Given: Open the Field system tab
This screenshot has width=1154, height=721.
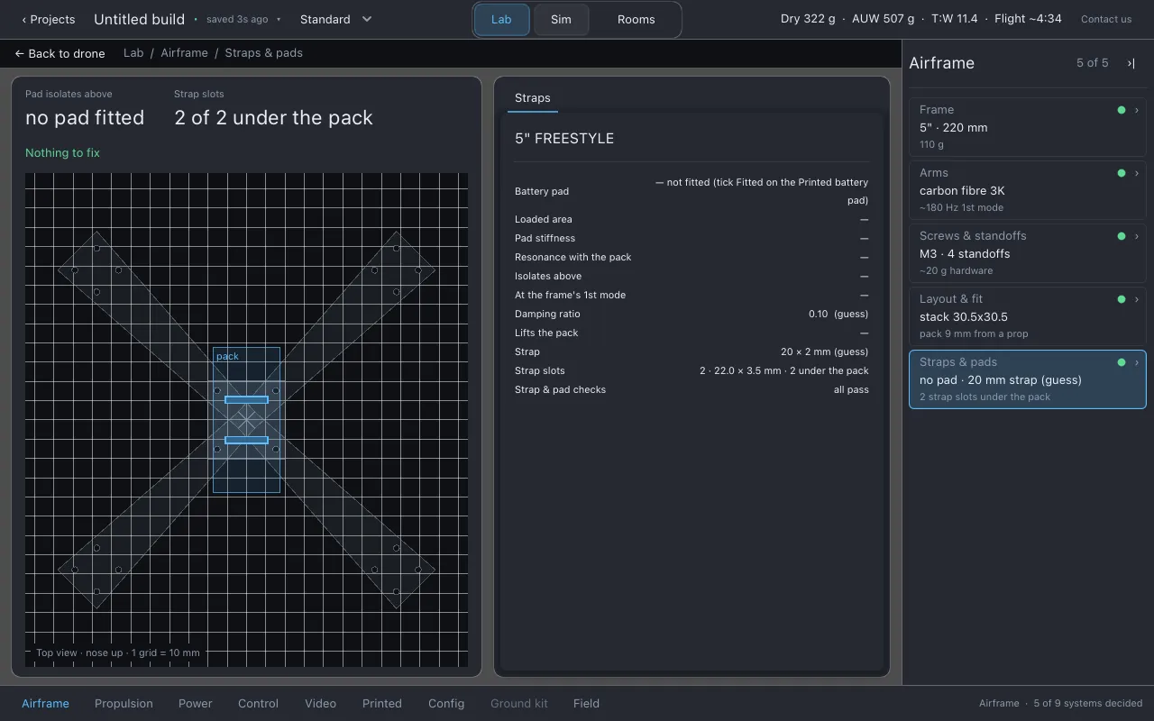Looking at the screenshot, I should point(586,704).
